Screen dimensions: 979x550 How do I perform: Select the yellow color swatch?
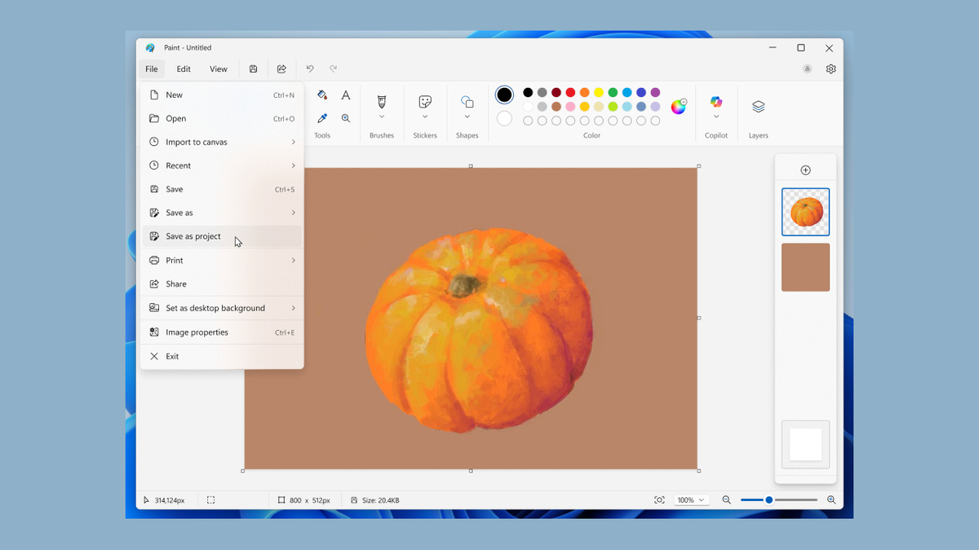(x=598, y=93)
